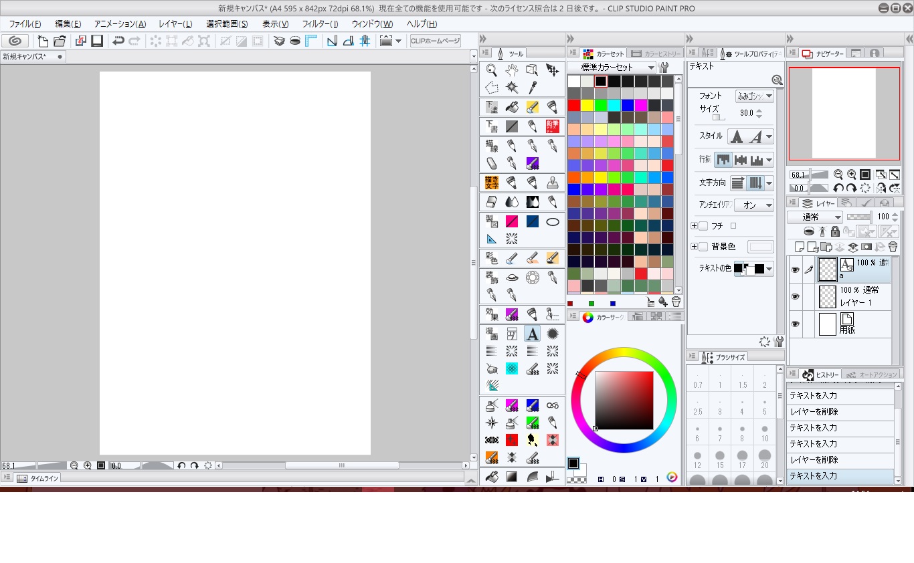Select brush size 10 preset
Screen dimensions: 914x563
(x=765, y=433)
